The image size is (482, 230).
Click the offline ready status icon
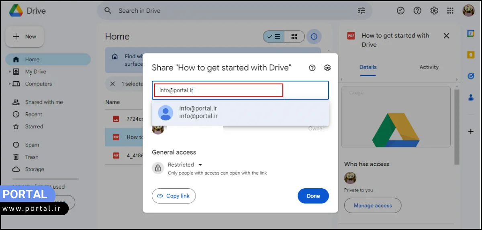click(400, 11)
